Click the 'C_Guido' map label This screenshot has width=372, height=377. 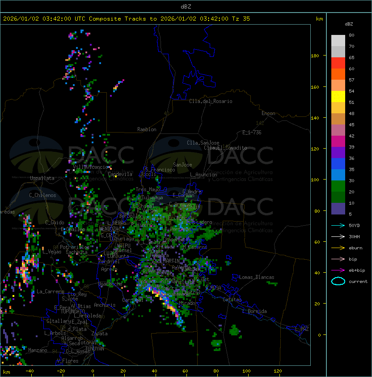click(x=55, y=223)
